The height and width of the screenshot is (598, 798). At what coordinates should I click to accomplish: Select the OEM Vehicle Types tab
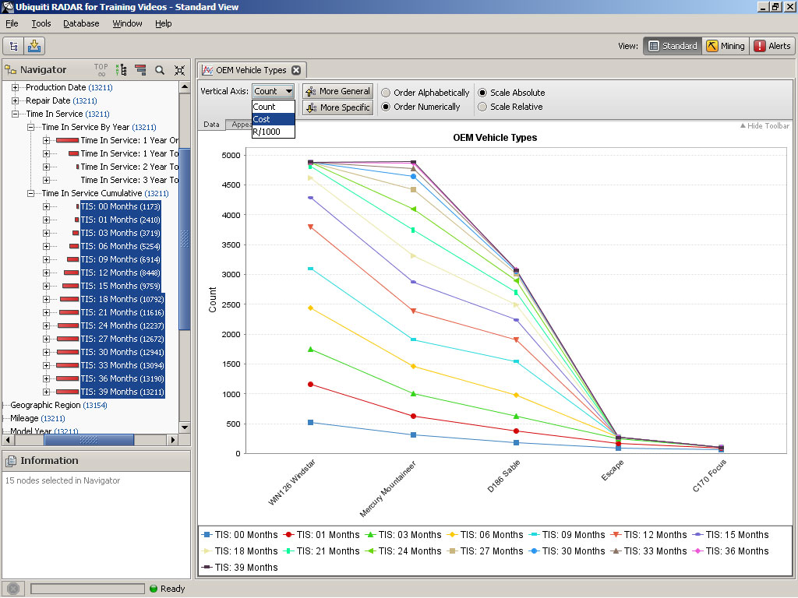point(252,70)
